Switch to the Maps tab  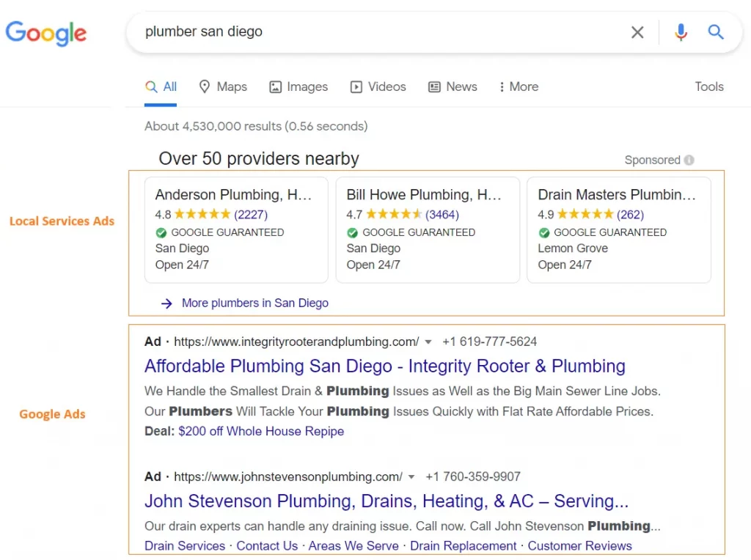[223, 86]
